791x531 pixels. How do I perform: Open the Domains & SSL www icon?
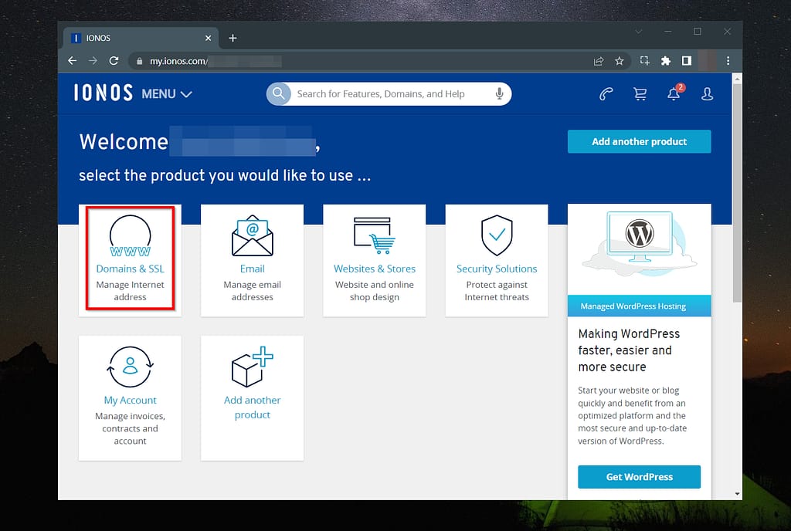tap(130, 235)
